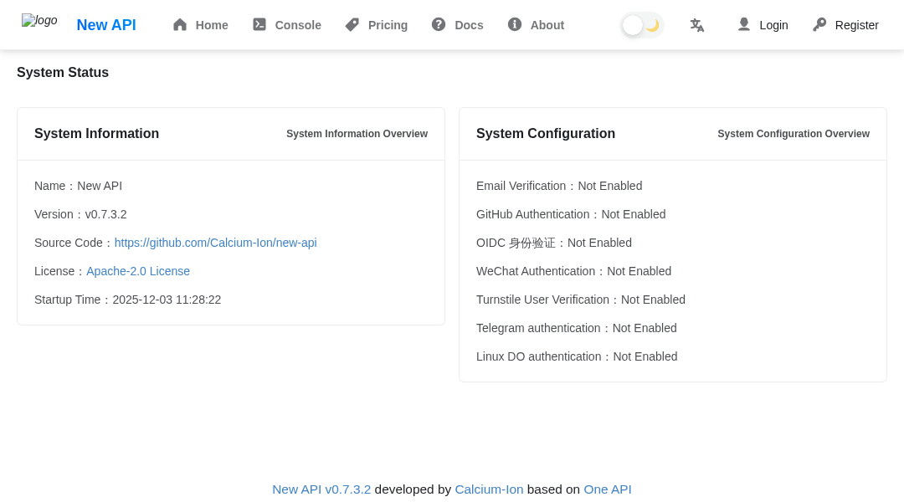This screenshot has height=502, width=904.
Task: Click the Login user icon
Action: [x=744, y=25]
